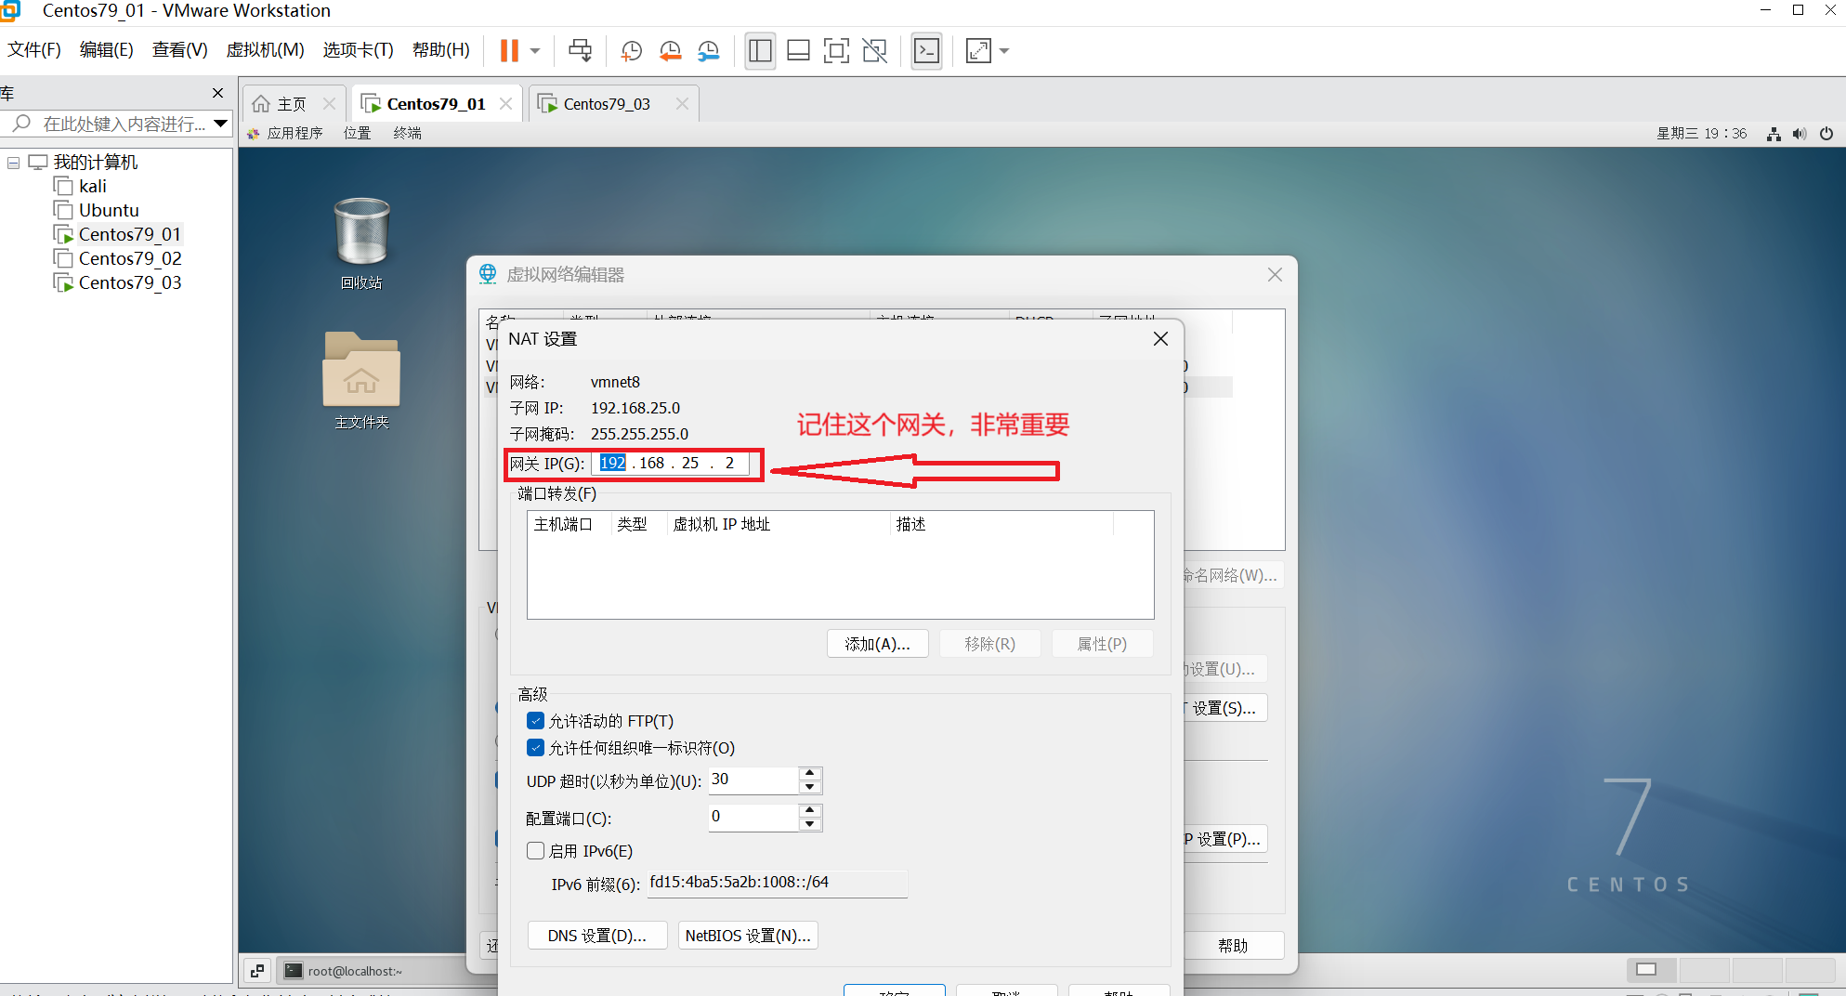Close the Centos79_01 tab
Viewport: 1846px width, 996px height.
pos(505,104)
